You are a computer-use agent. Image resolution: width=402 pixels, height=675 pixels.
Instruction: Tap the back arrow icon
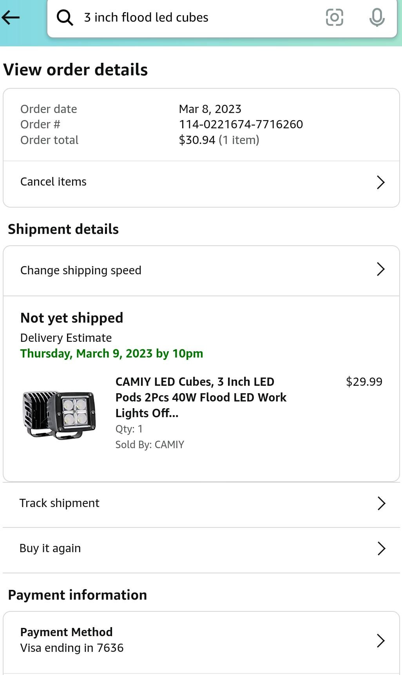pos(11,17)
